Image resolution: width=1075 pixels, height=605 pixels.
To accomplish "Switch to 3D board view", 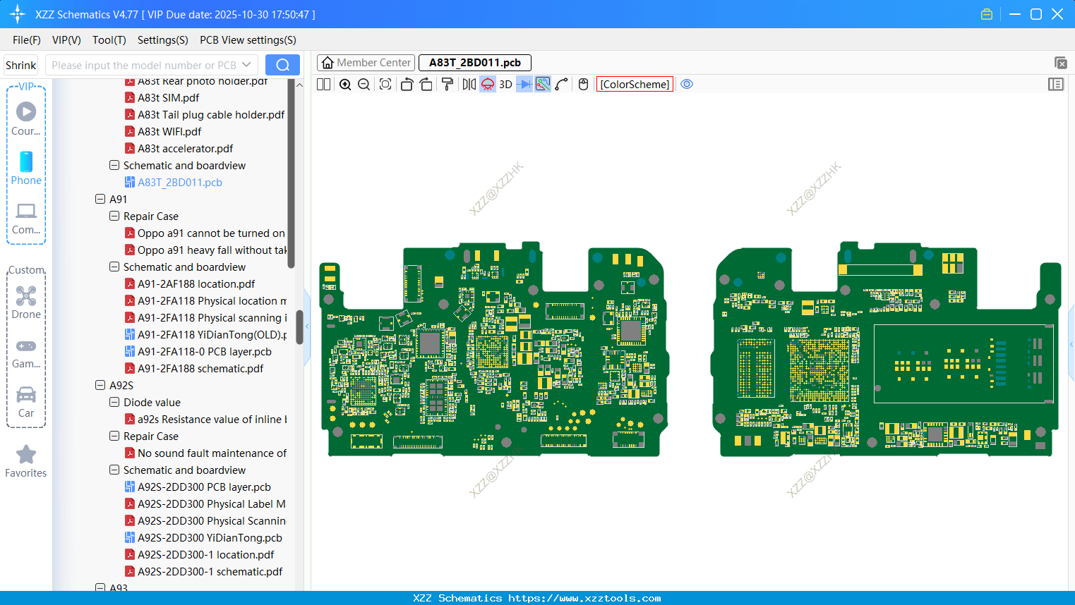I will pyautogui.click(x=505, y=85).
